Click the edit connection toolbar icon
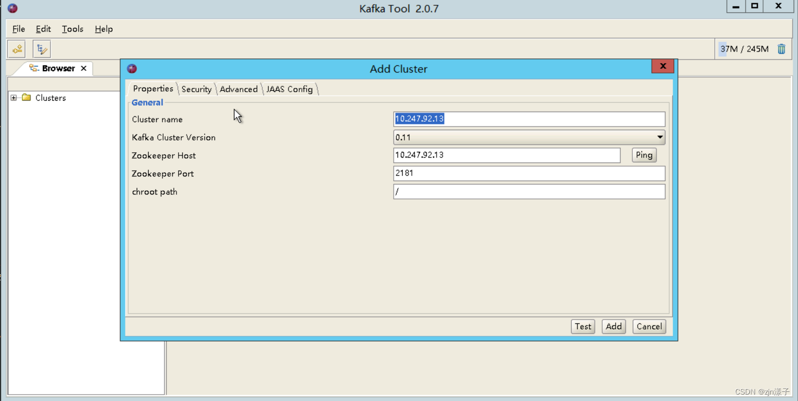This screenshot has height=401, width=798. [42, 49]
